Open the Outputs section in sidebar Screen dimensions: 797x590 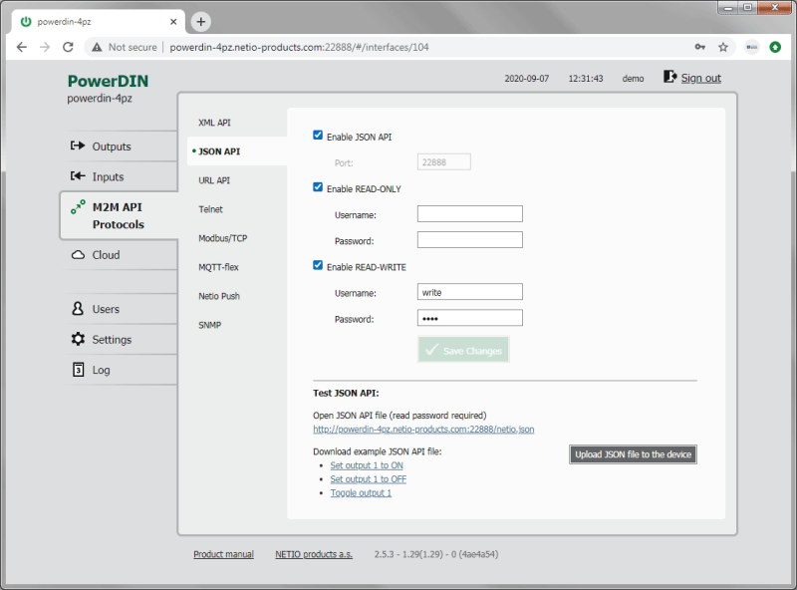(x=110, y=147)
